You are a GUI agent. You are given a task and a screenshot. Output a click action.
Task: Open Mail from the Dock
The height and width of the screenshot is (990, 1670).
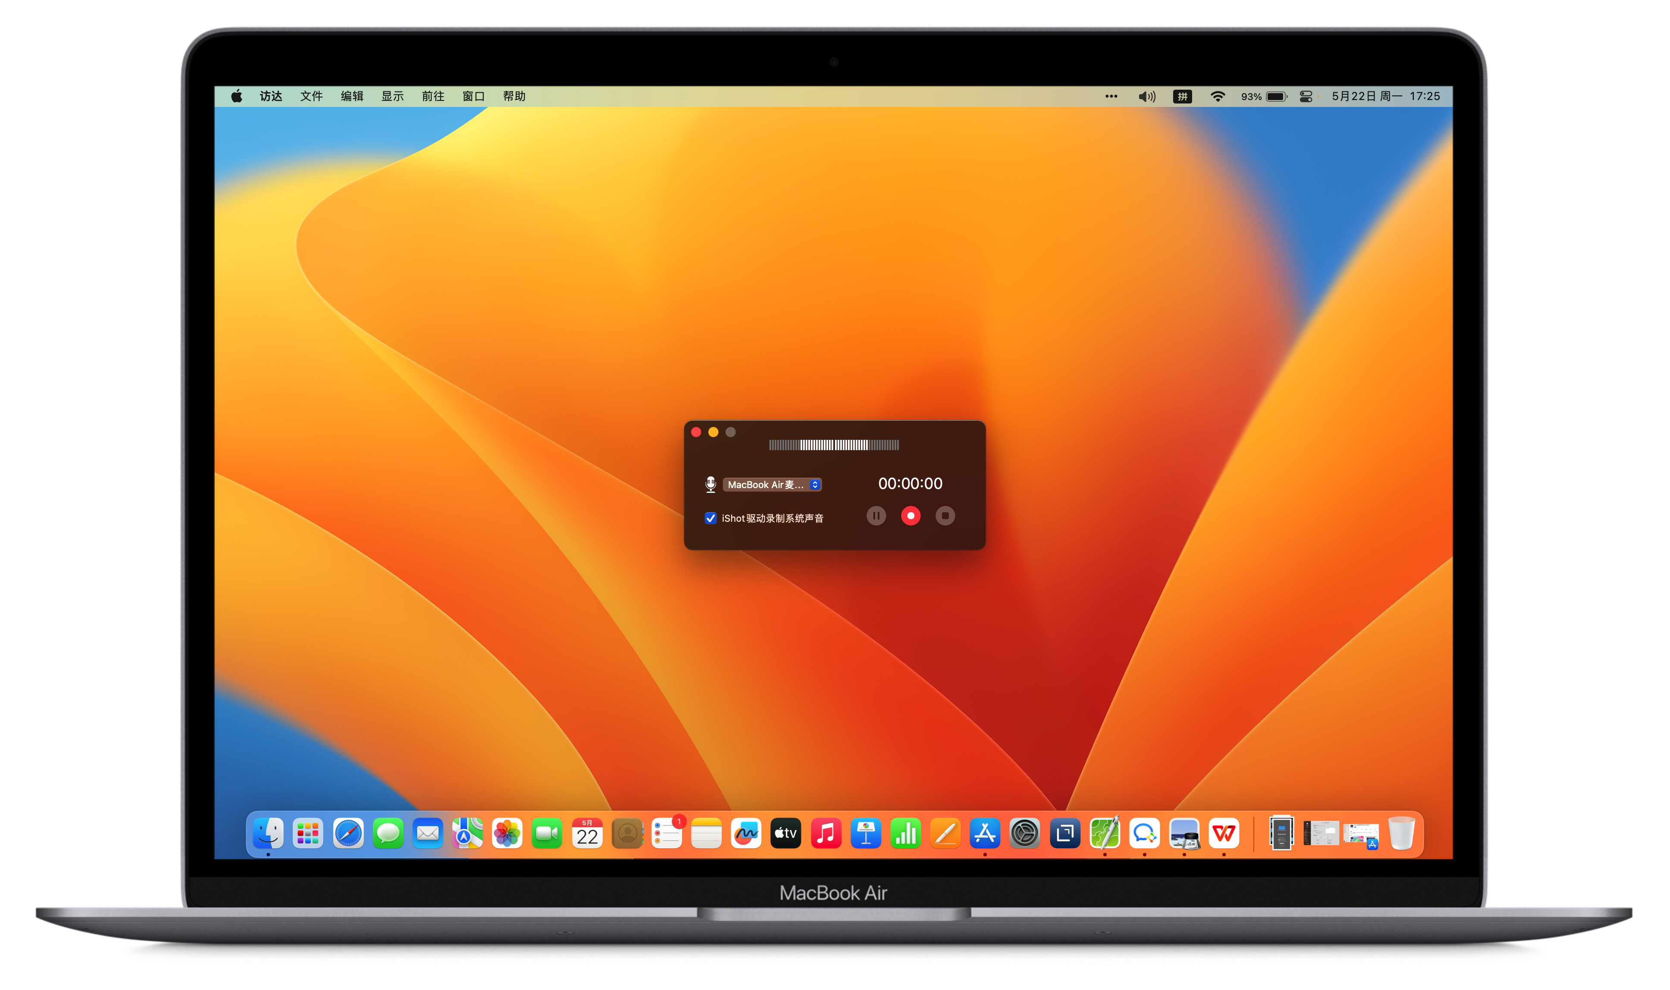[428, 833]
